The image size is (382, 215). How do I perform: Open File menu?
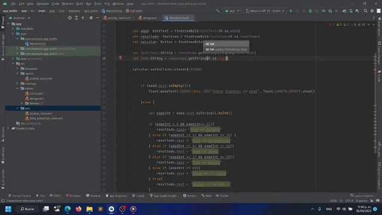coord(13,4)
